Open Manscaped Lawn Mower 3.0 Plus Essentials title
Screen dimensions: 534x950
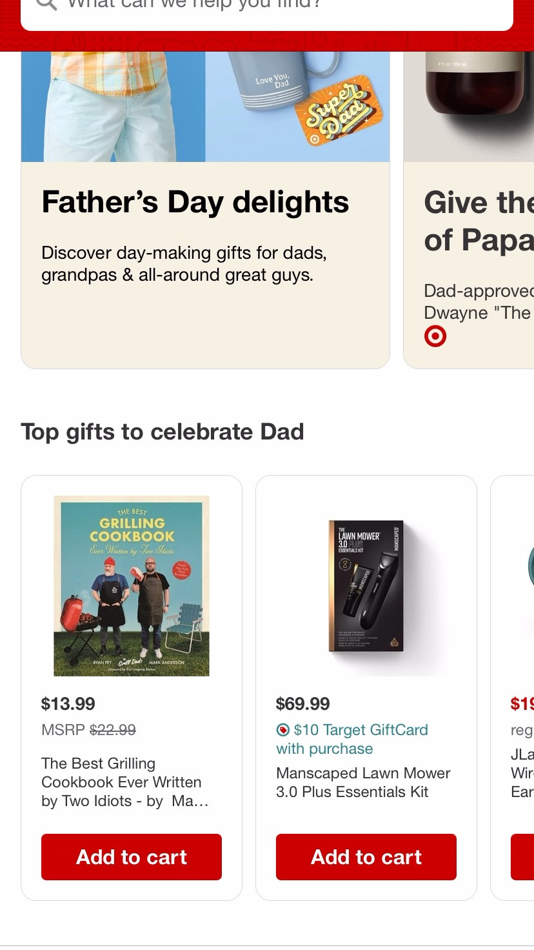pyautogui.click(x=363, y=782)
